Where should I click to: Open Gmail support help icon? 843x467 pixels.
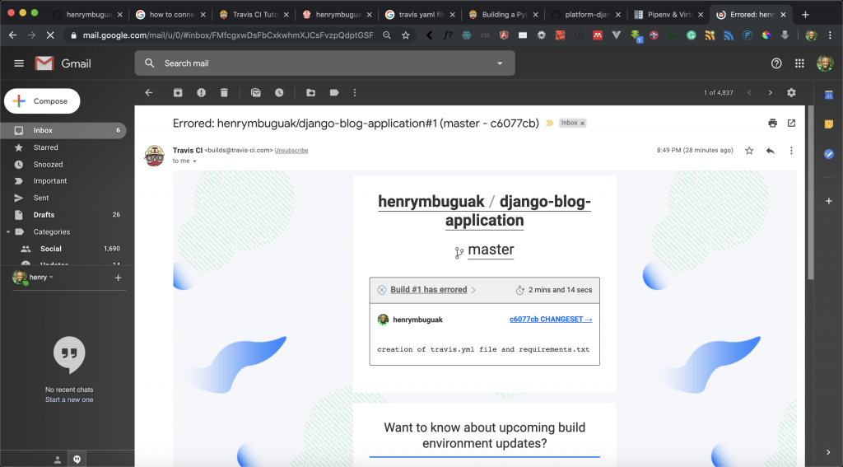(775, 63)
